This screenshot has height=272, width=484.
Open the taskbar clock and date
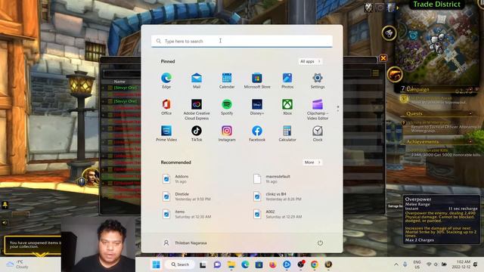[x=461, y=264]
